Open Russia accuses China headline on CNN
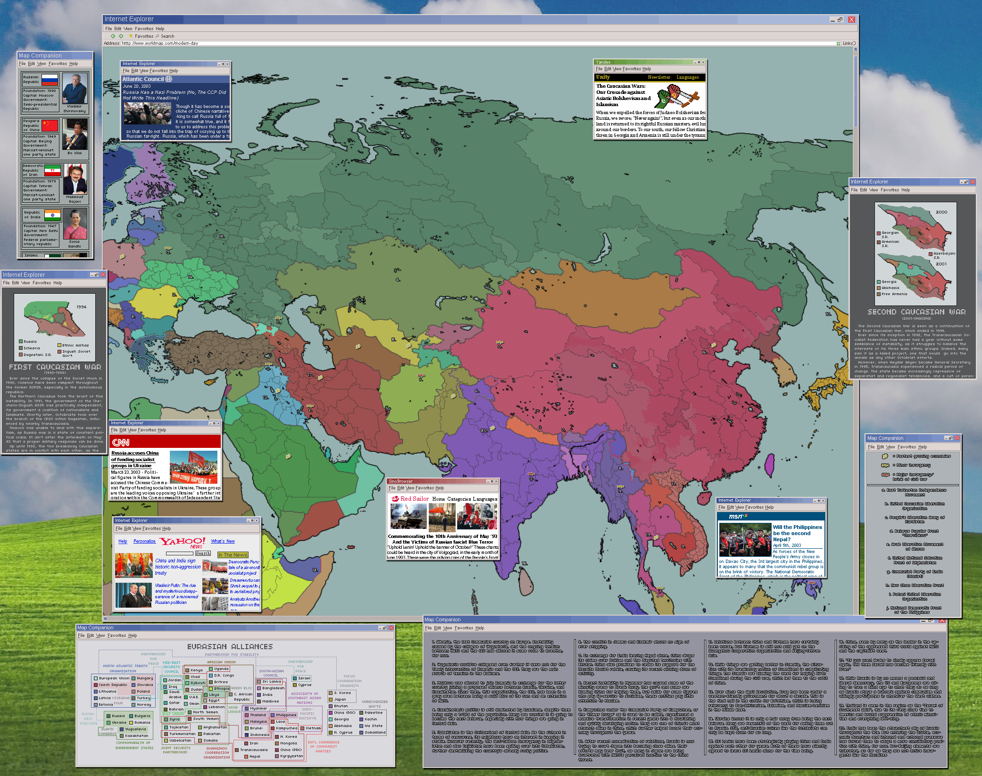The height and width of the screenshot is (776, 982). coord(135,459)
